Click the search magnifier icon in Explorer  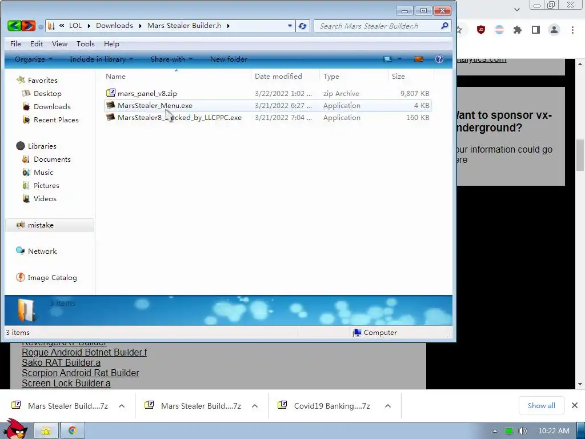(x=444, y=26)
